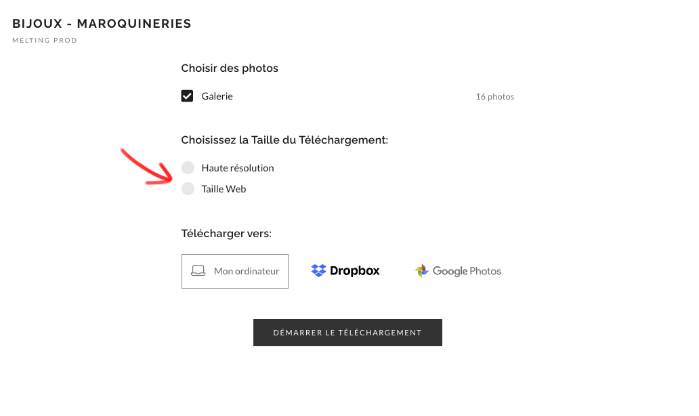
Task: Click the Haute résolution label text
Action: pos(238,168)
